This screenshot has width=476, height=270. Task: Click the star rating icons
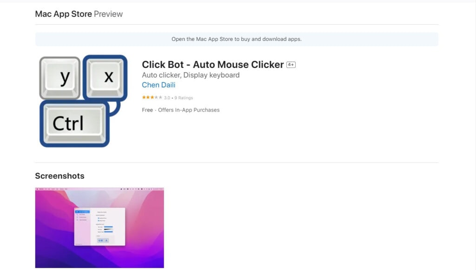(152, 98)
